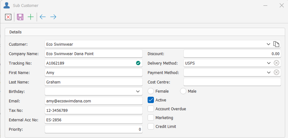Click the copy icon beside Customer field
Screen dimensions: 288x138
(276, 44)
